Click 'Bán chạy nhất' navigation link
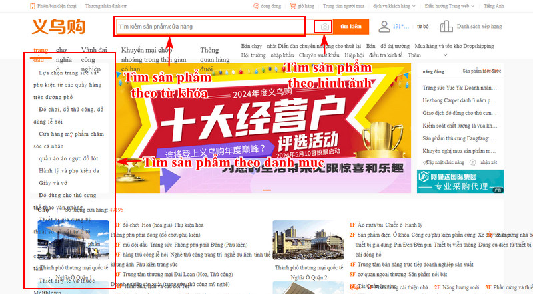This screenshot has height=294, width=533. click(259, 46)
